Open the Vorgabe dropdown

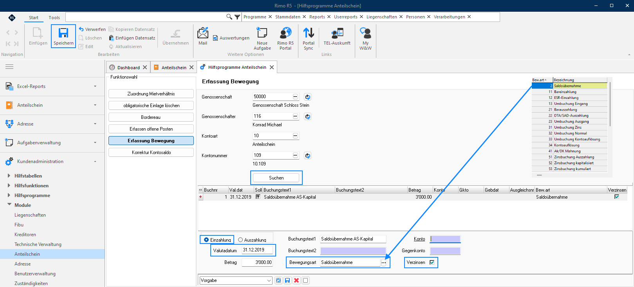pyautogui.click(x=269, y=280)
